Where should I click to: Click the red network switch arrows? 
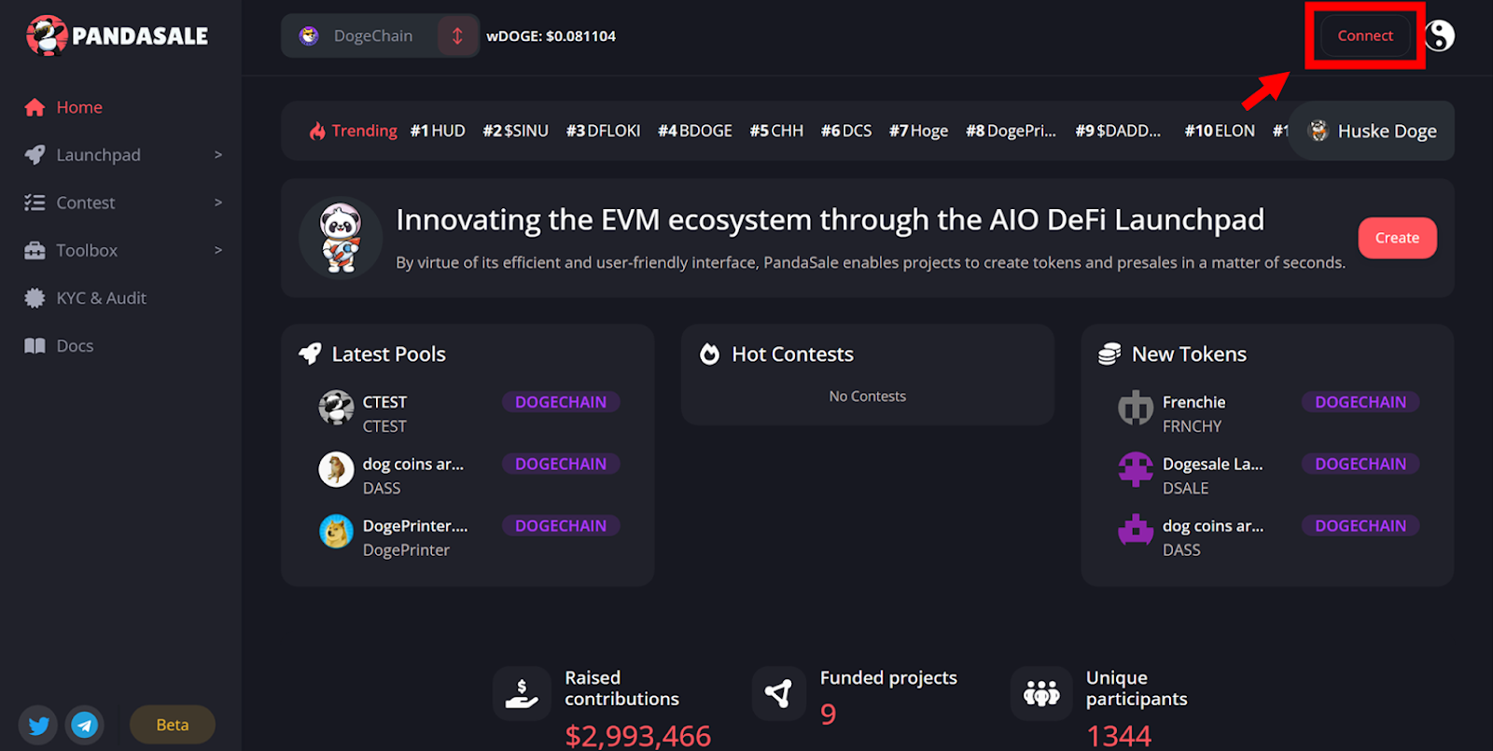click(457, 35)
